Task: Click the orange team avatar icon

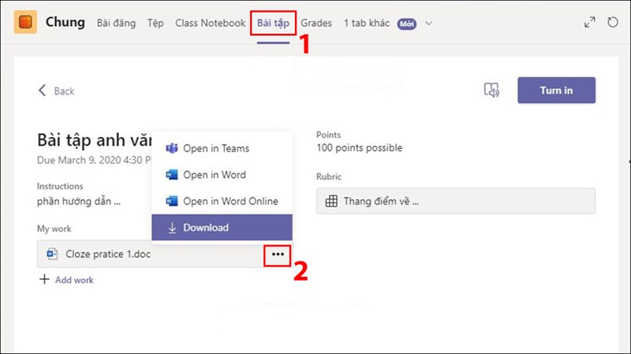Action: [x=25, y=22]
